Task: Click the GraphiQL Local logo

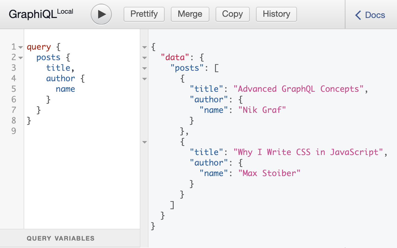Action: click(x=40, y=14)
